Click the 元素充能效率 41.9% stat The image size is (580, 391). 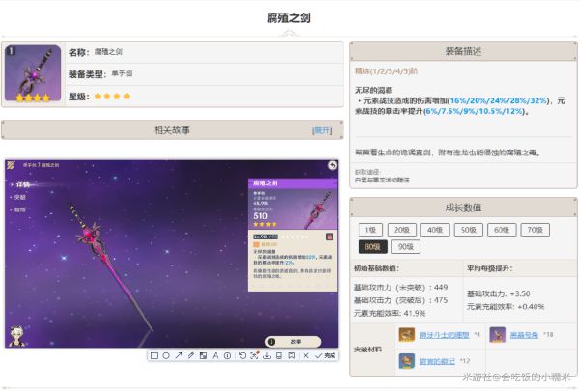pyautogui.click(x=390, y=314)
